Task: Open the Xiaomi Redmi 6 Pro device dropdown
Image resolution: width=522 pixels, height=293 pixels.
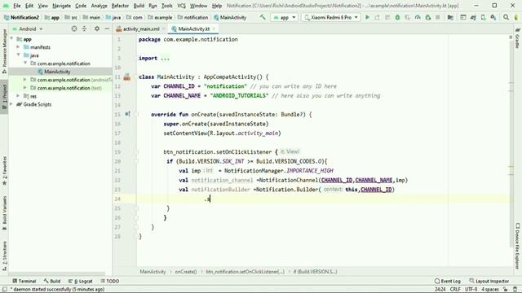Action: pyautogui.click(x=331, y=17)
